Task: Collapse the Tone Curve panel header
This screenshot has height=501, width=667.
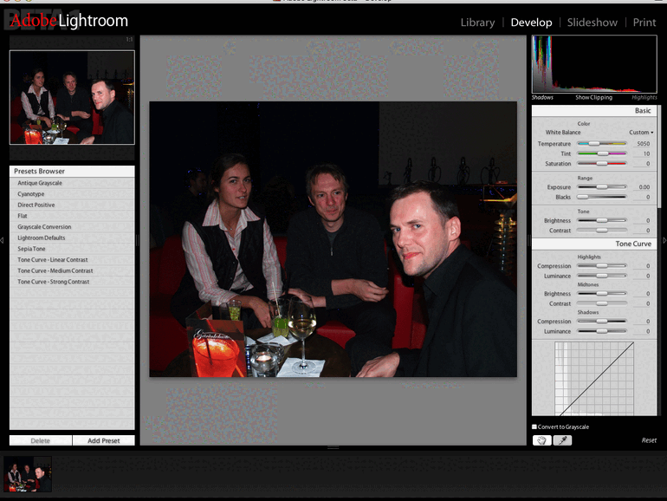Action: (x=594, y=244)
